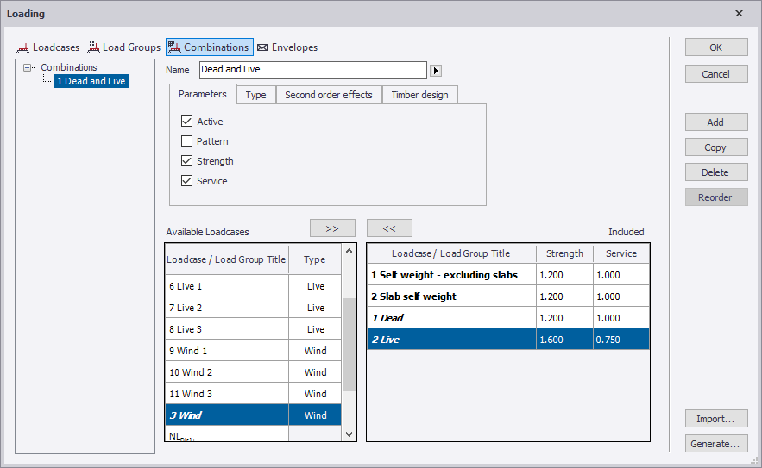Click the arrow button beside the Name field
762x468 pixels.
click(x=436, y=71)
